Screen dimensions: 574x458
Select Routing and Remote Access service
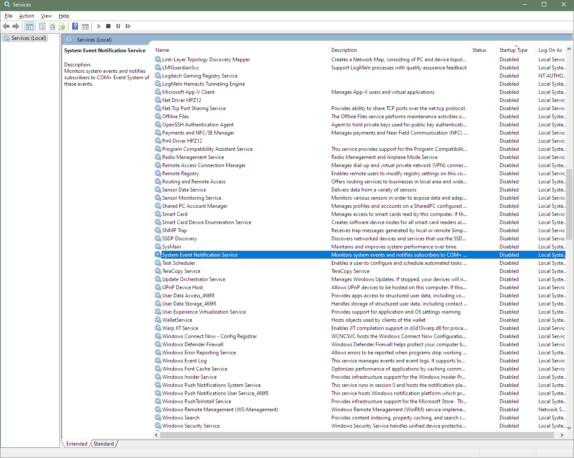point(360,182)
